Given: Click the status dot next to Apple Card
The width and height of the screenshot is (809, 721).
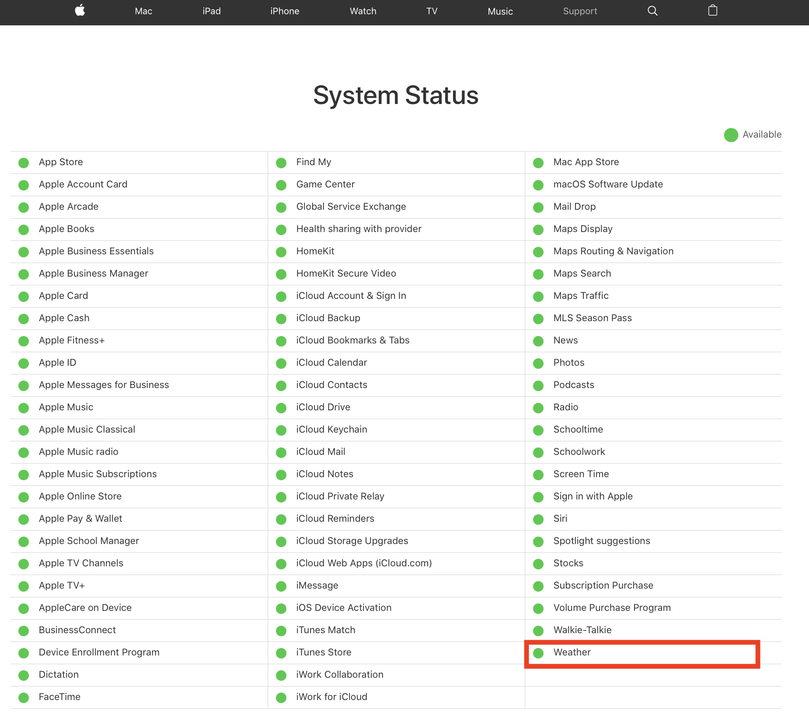Looking at the screenshot, I should [24, 297].
